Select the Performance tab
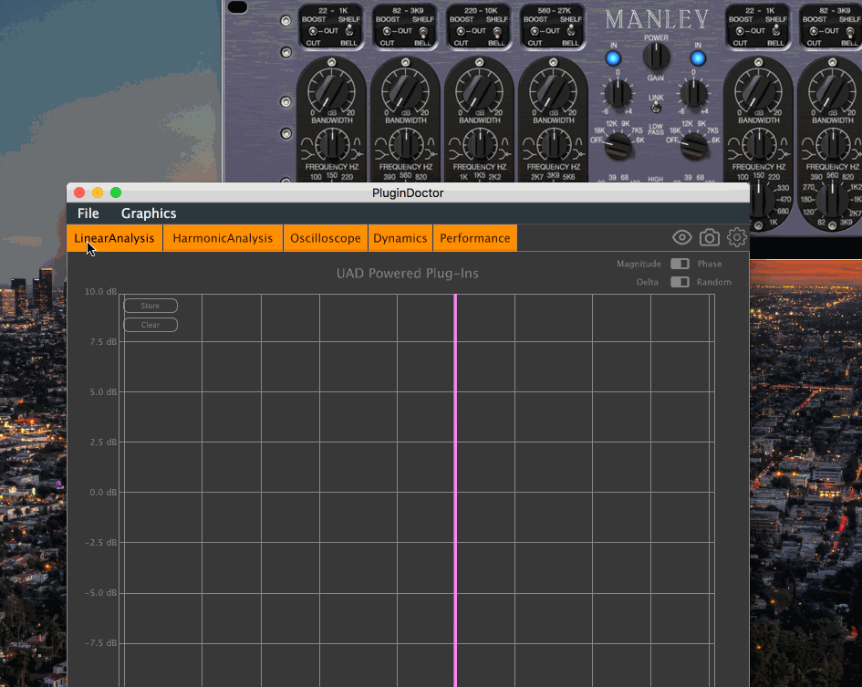 tap(474, 238)
